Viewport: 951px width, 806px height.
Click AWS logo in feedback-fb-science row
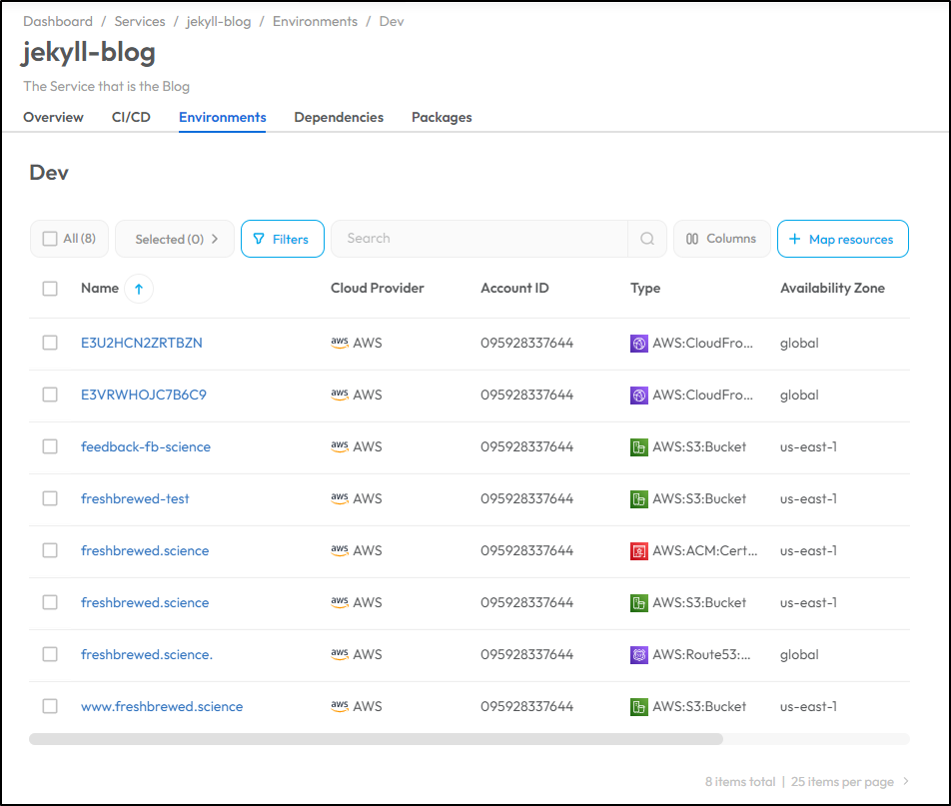340,447
